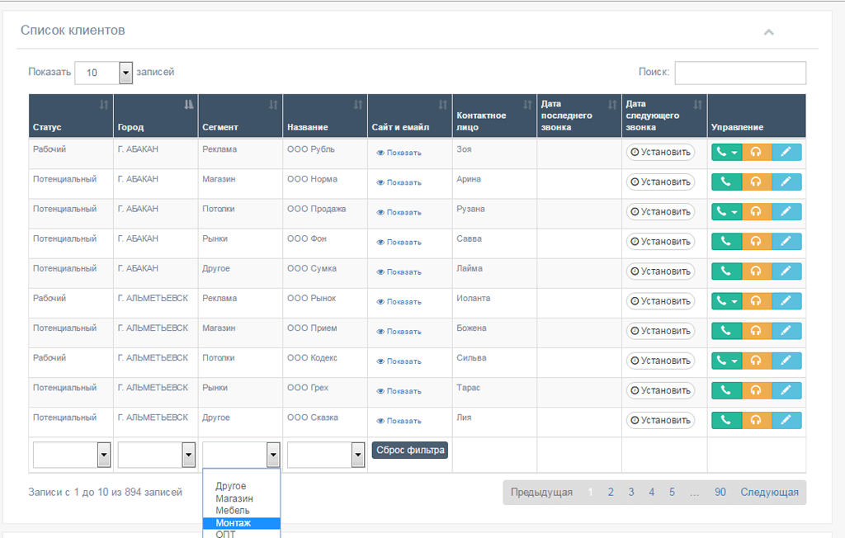Click green phone call button for ООО Рубль
845x538 pixels.
click(x=726, y=153)
